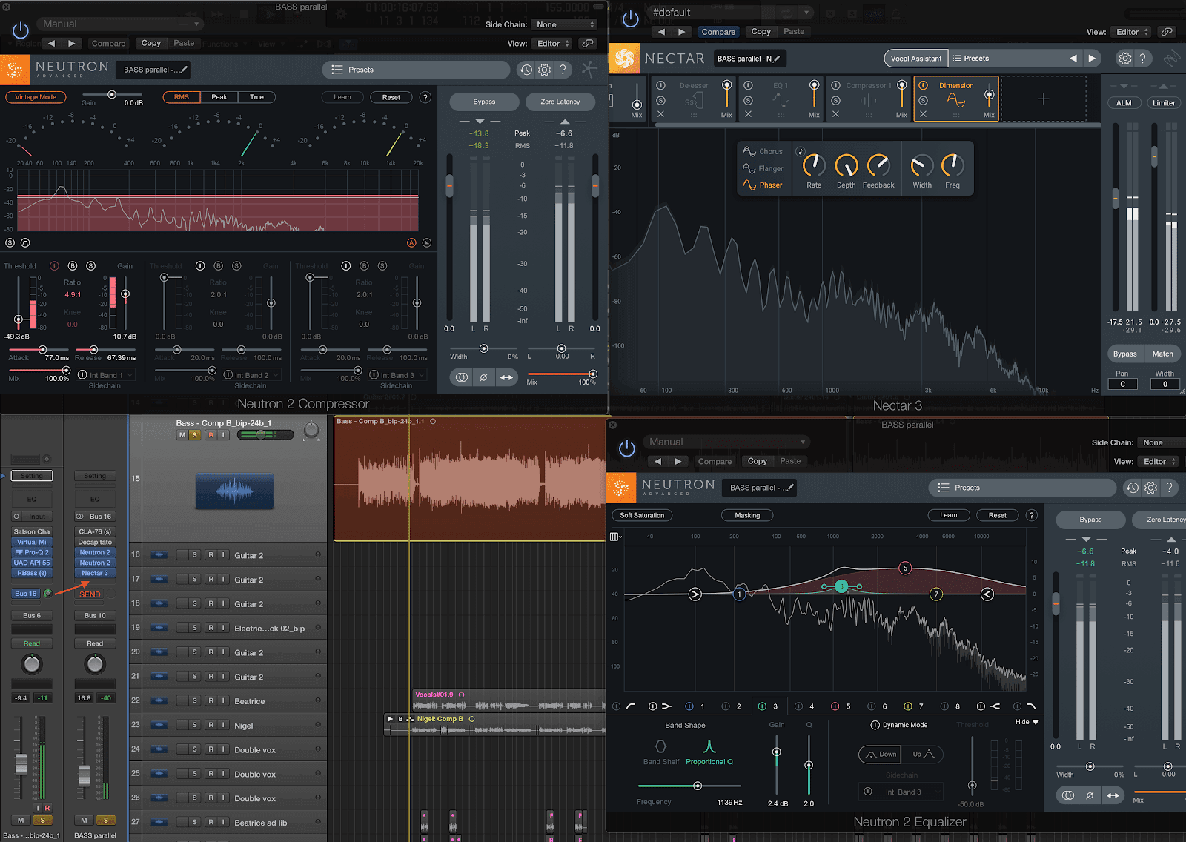This screenshot has height=842, width=1186.
Task: Select the Chorus mode in Dimension
Action: point(763,151)
